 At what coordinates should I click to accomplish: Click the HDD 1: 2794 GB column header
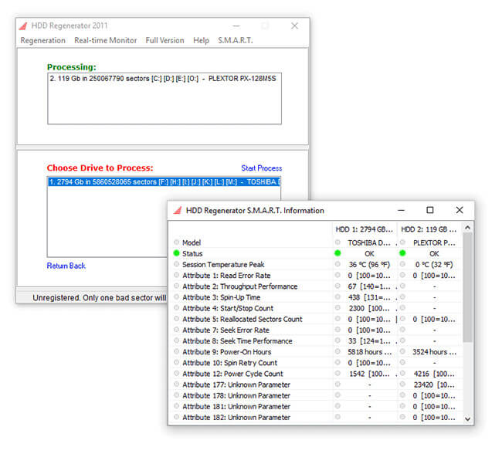[365, 229]
